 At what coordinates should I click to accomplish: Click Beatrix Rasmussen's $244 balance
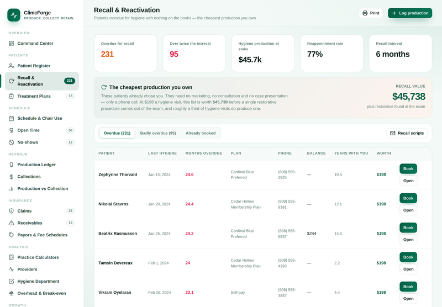click(312, 234)
